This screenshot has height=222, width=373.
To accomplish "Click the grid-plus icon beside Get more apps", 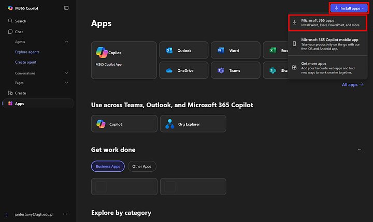I will coord(294,67).
